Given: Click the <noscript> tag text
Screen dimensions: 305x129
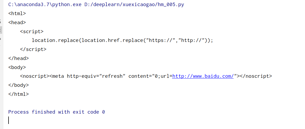Looking at the screenshot, I should click(x=35, y=76).
